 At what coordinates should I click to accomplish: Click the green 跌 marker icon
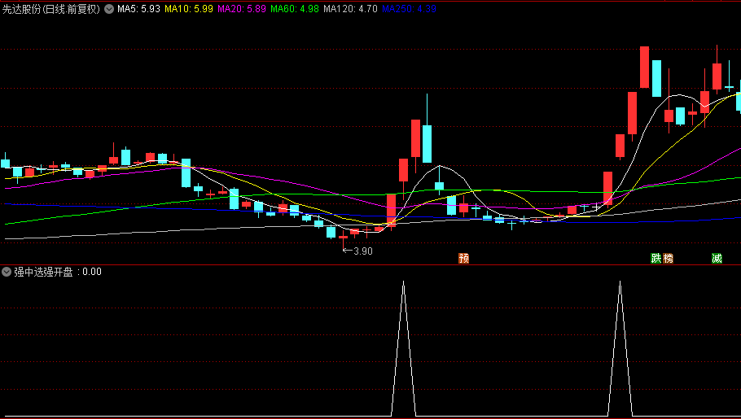[x=655, y=259]
